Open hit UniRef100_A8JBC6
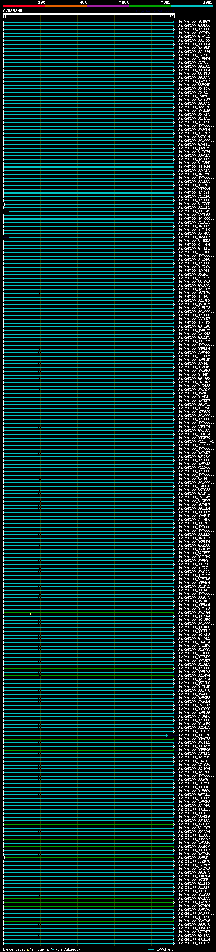The height and width of the screenshot is (952, 216). pyautogui.click(x=194, y=26)
